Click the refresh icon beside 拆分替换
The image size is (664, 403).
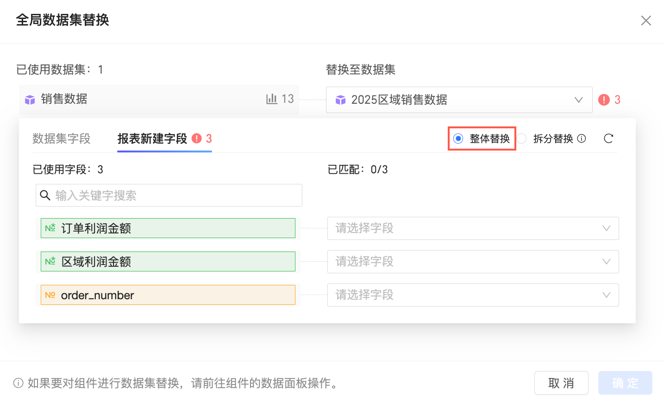[x=608, y=139]
